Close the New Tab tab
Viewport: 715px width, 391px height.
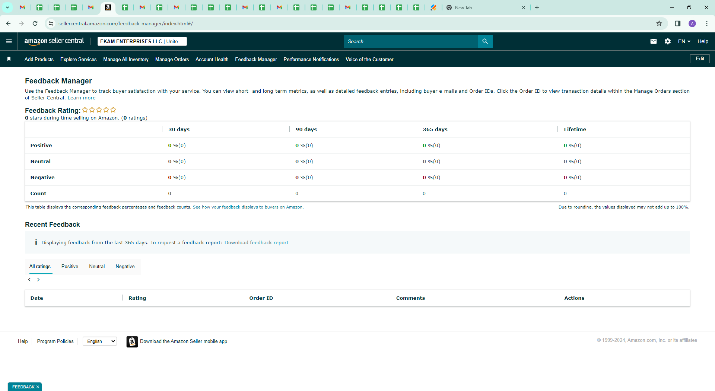pos(524,7)
